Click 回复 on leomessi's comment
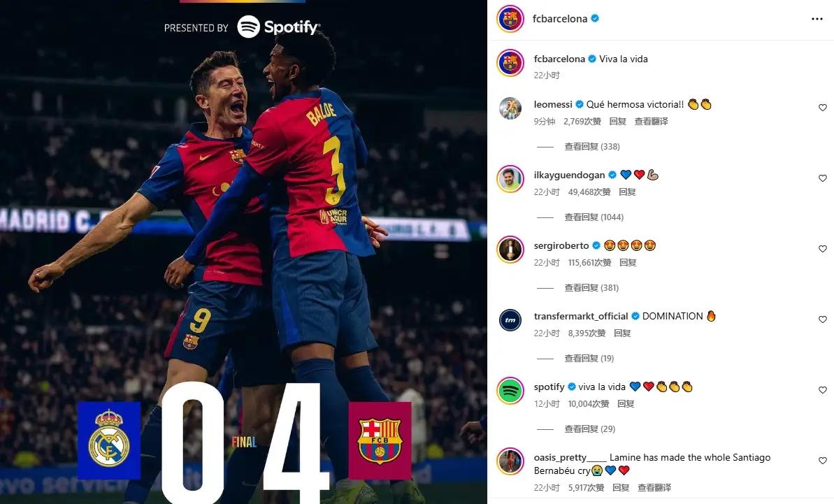Image resolution: width=834 pixels, height=504 pixels. pyautogui.click(x=617, y=122)
